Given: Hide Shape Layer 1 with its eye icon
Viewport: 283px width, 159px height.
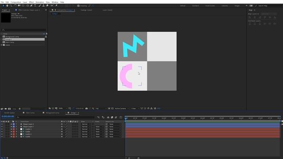Looking at the screenshot, I should click(2, 127).
